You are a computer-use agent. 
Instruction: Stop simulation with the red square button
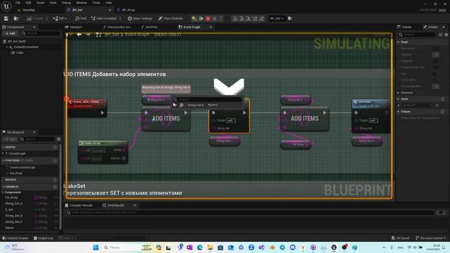pyautogui.click(x=208, y=18)
